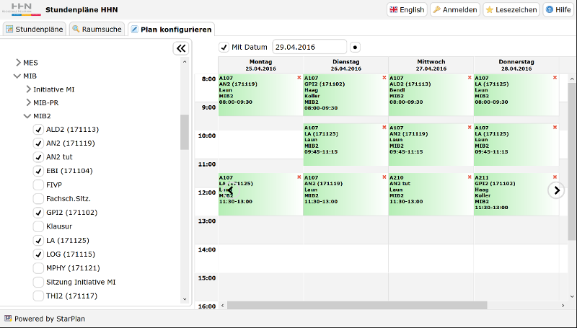Remove Thursday 08:00 LA entry with red X
Screen dimensions: 577x328
point(555,78)
